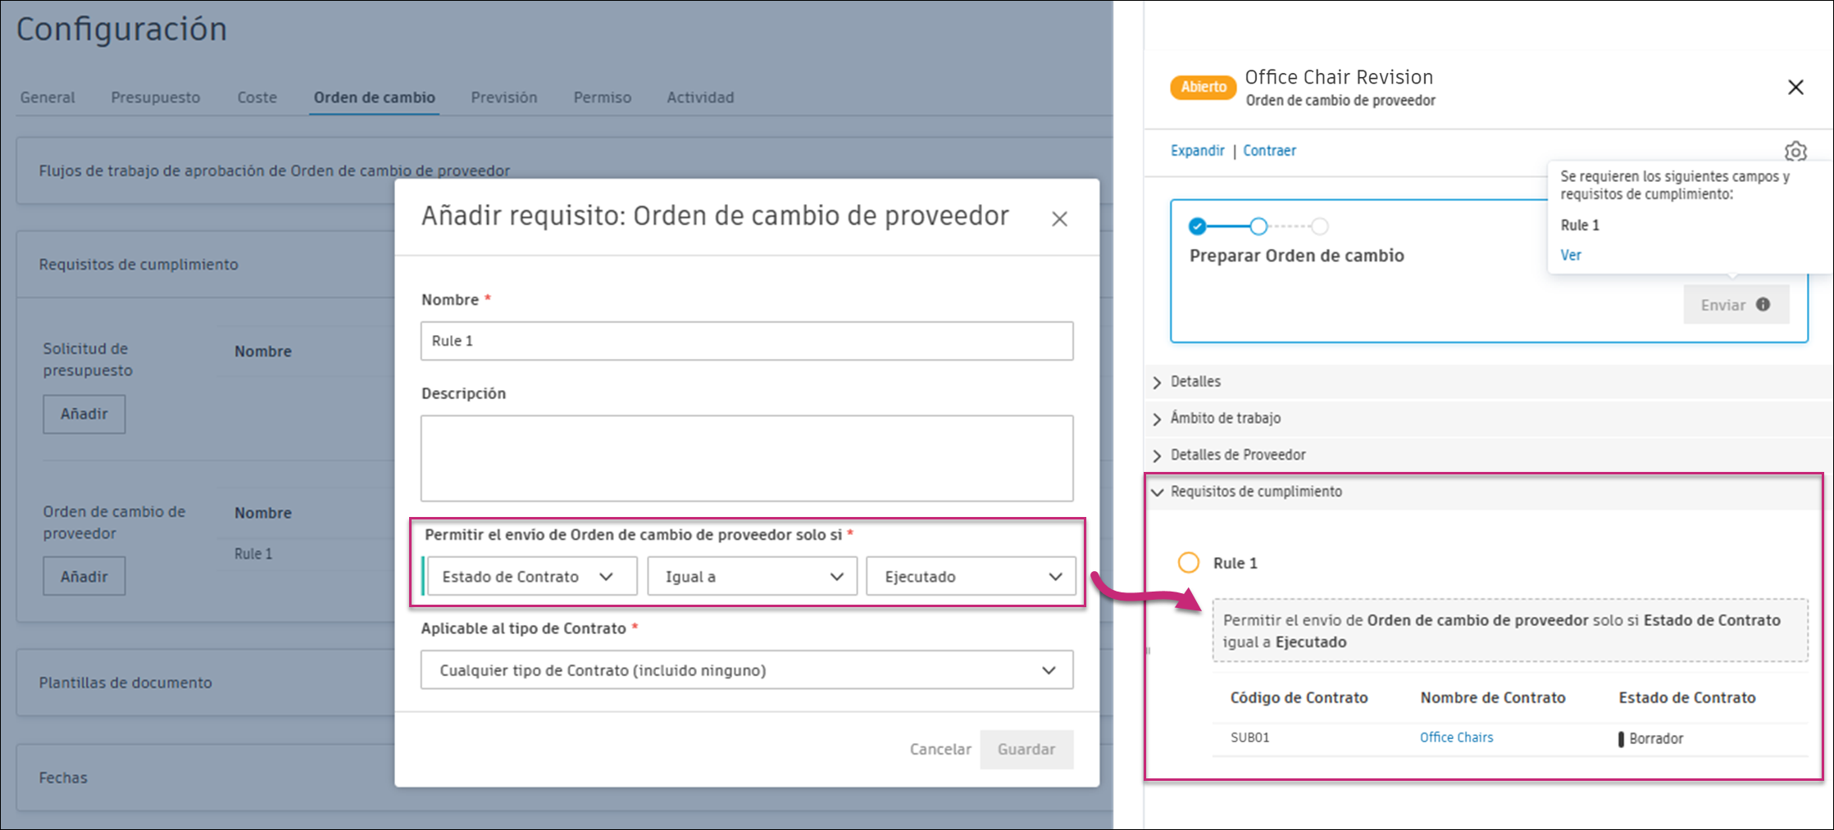1834x830 pixels.
Task: Close the Office Chair Revision side panel
Action: click(x=1795, y=87)
